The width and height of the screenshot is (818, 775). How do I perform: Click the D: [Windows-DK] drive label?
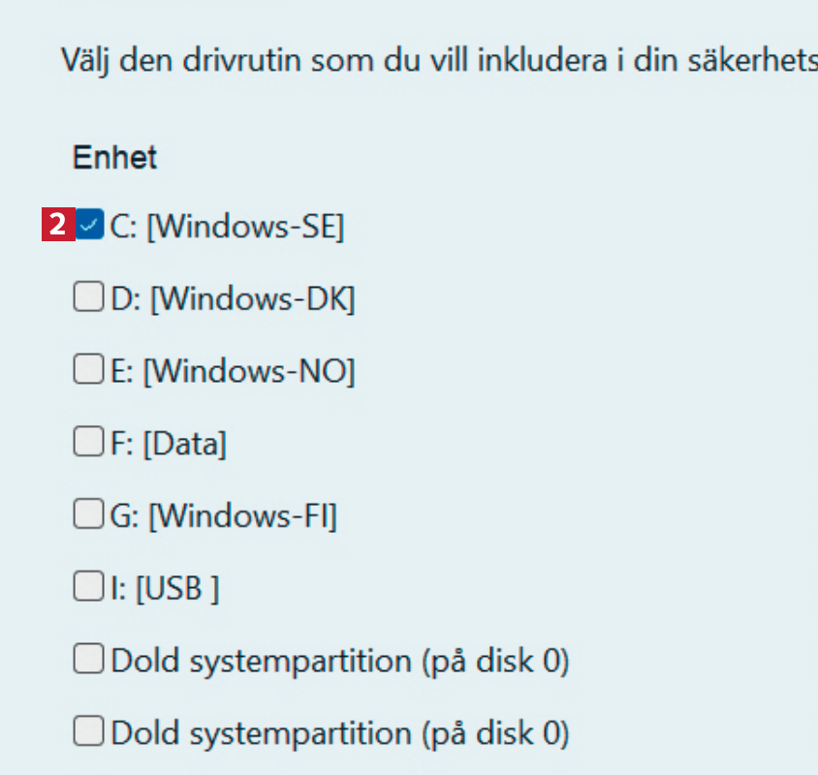pos(234,299)
